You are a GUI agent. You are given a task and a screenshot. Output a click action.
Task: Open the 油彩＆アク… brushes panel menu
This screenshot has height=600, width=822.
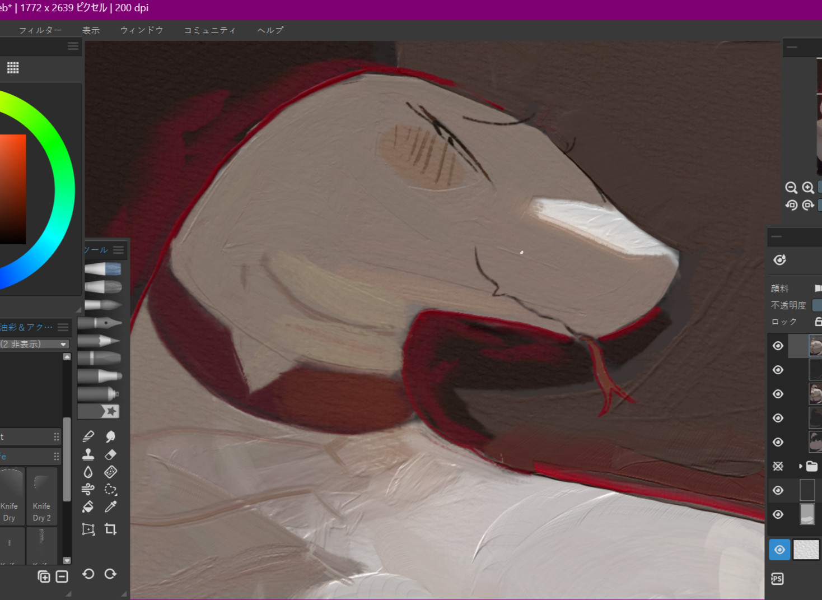click(63, 327)
